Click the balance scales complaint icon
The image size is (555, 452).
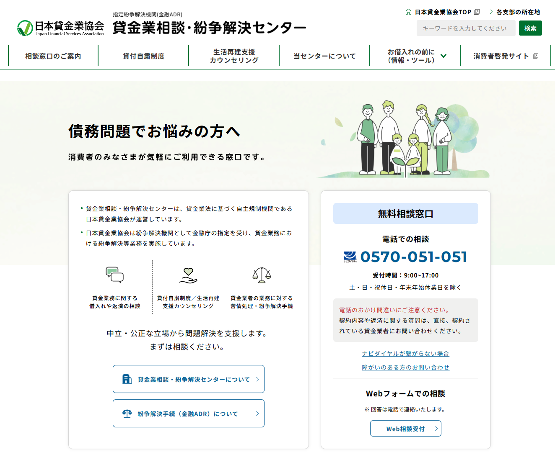click(x=262, y=275)
